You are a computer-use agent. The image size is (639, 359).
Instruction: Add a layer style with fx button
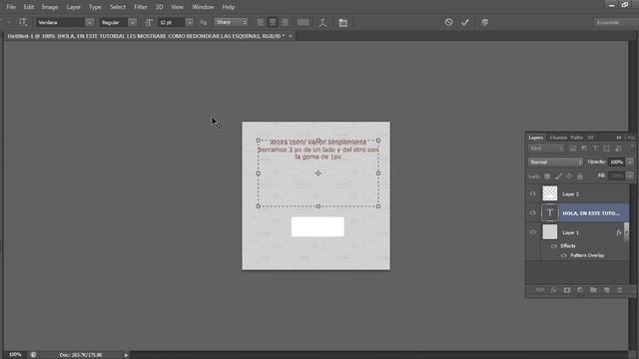[x=553, y=290]
